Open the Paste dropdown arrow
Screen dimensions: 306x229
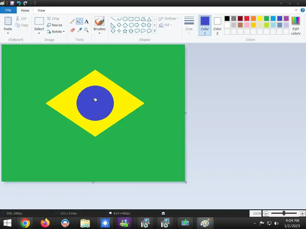click(x=8, y=33)
